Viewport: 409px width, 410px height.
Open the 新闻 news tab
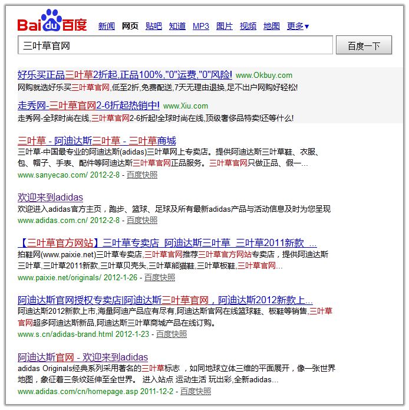(107, 26)
